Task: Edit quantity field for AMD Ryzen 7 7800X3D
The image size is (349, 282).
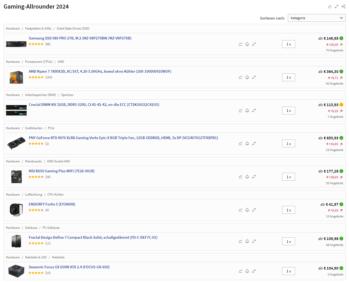Action: pos(289,77)
